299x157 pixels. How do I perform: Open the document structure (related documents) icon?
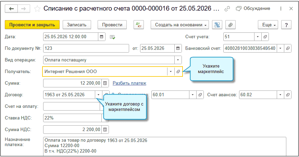[217, 25]
